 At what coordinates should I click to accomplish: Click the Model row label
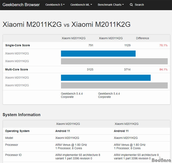[x=9, y=138]
